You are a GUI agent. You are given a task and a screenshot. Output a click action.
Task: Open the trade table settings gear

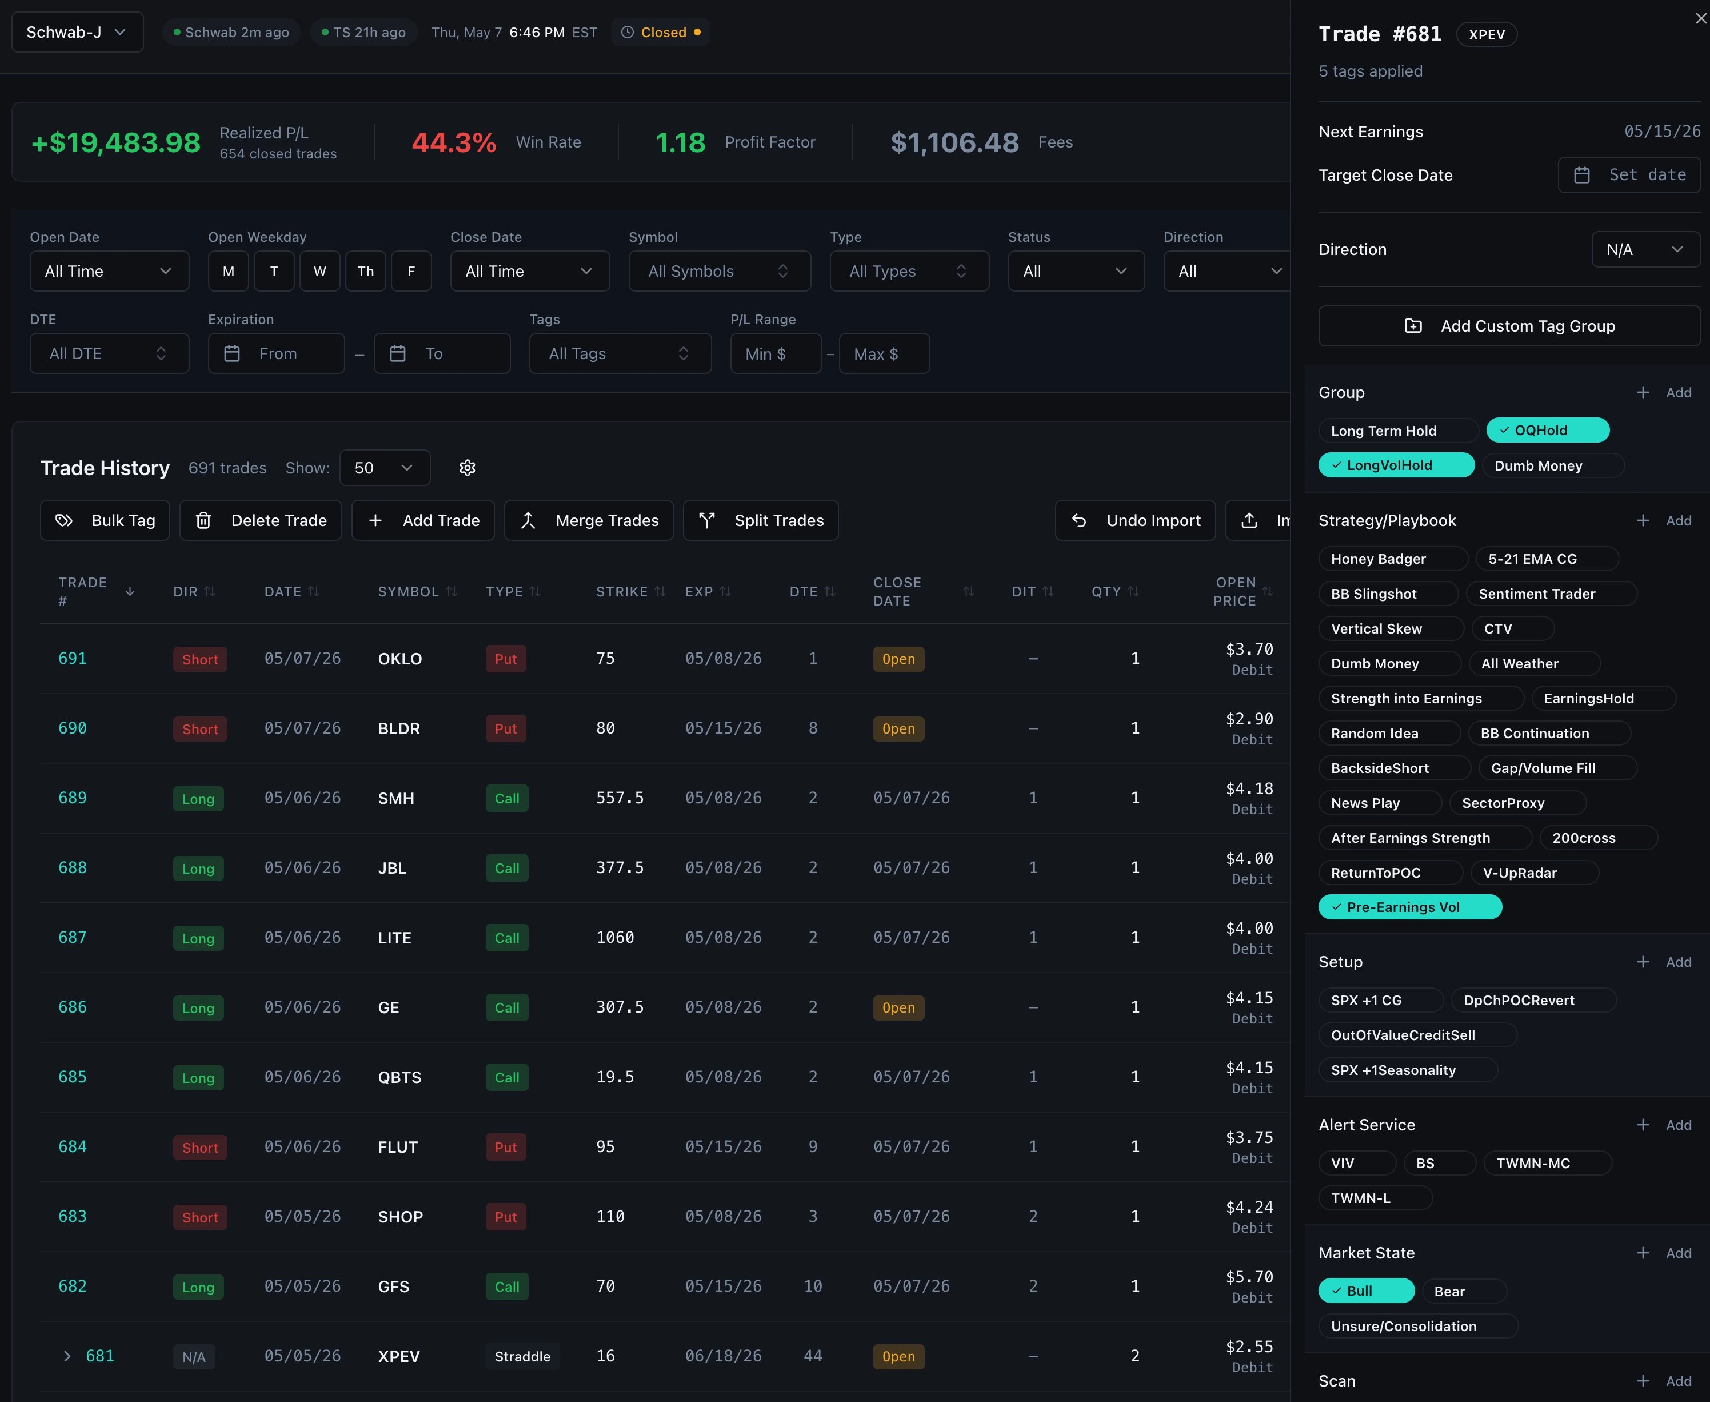[467, 468]
